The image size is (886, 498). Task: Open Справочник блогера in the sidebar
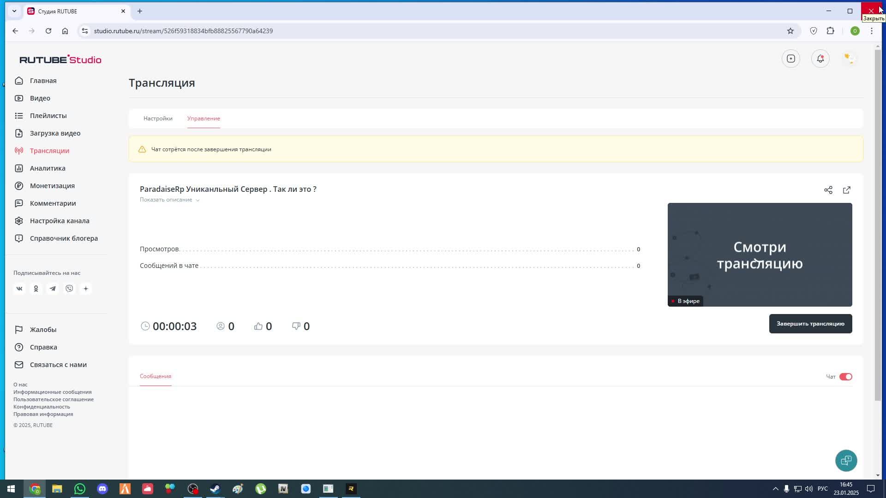click(x=64, y=238)
